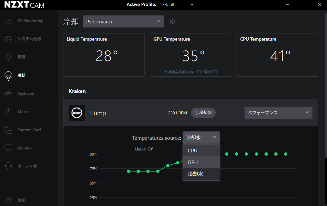Click the last fan curve point at 100%
The image size is (327, 206).
point(286,154)
